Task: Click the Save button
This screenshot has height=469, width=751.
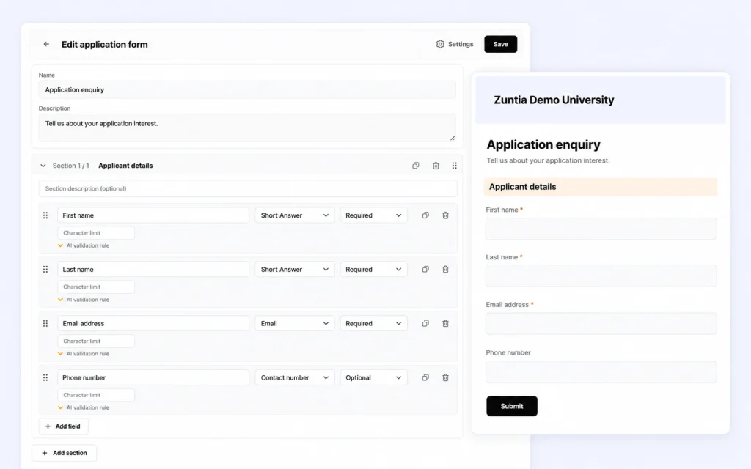Action: click(500, 44)
